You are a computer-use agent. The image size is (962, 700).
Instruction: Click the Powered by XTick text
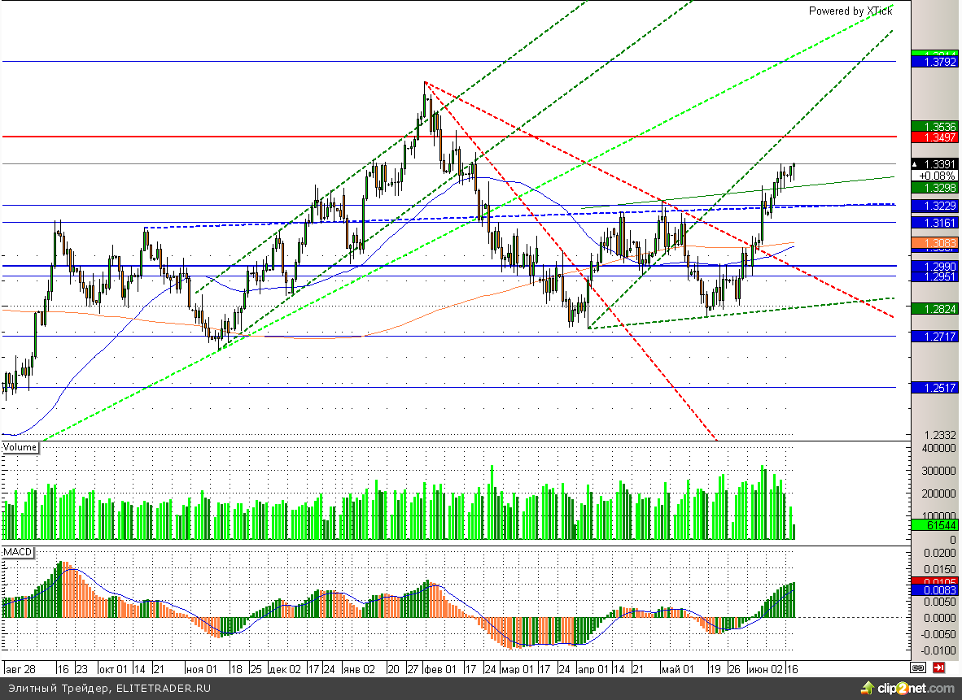(x=850, y=11)
